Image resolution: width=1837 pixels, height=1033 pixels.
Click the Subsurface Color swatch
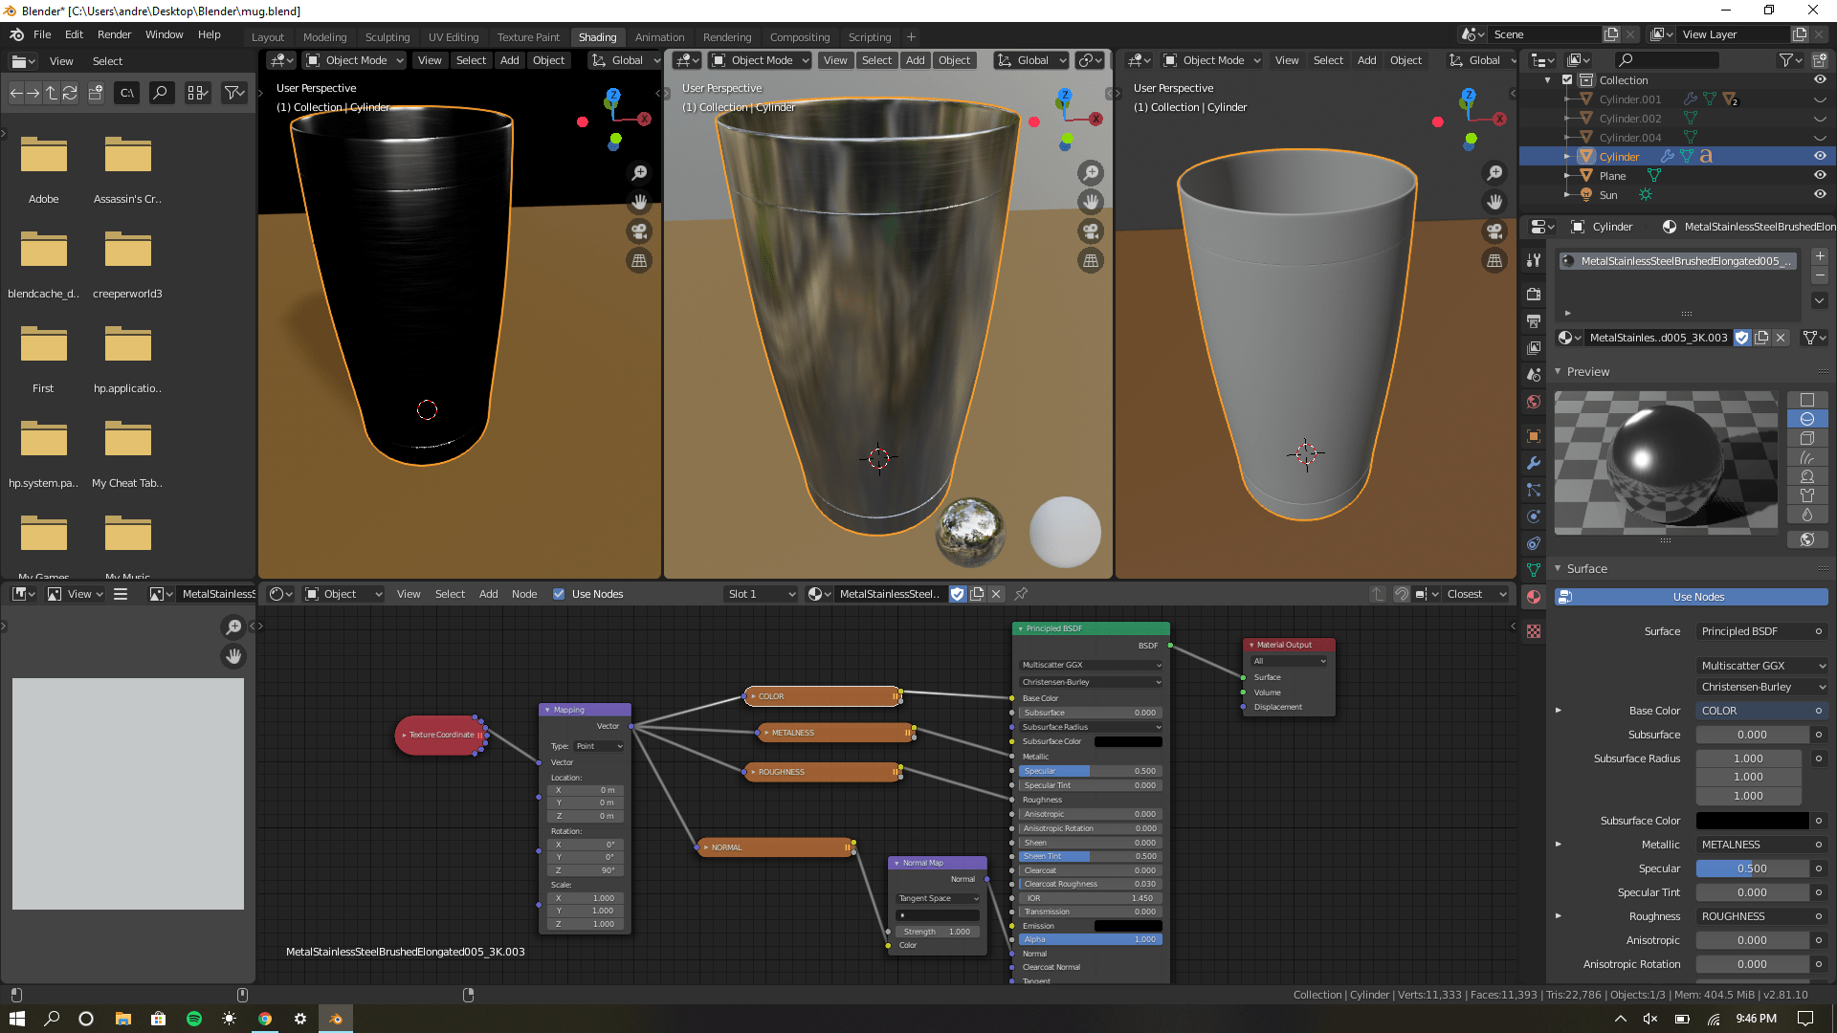1751,821
